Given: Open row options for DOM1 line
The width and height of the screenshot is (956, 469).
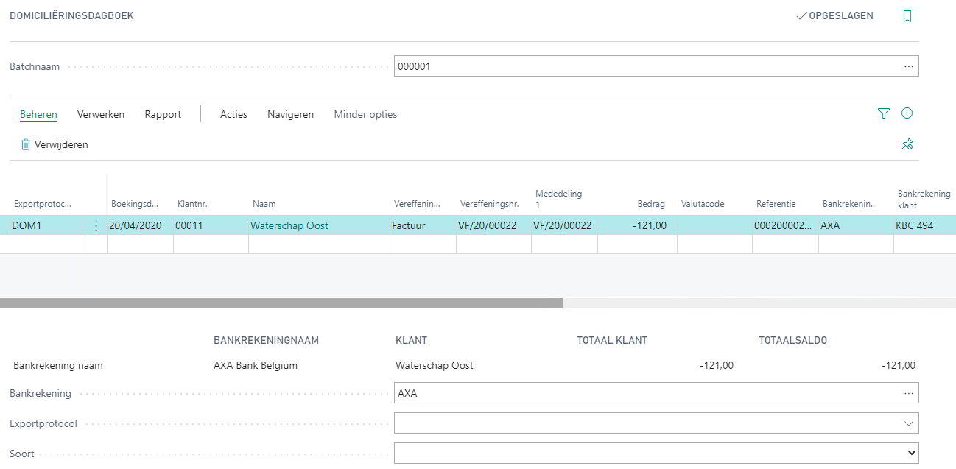Looking at the screenshot, I should [x=96, y=226].
